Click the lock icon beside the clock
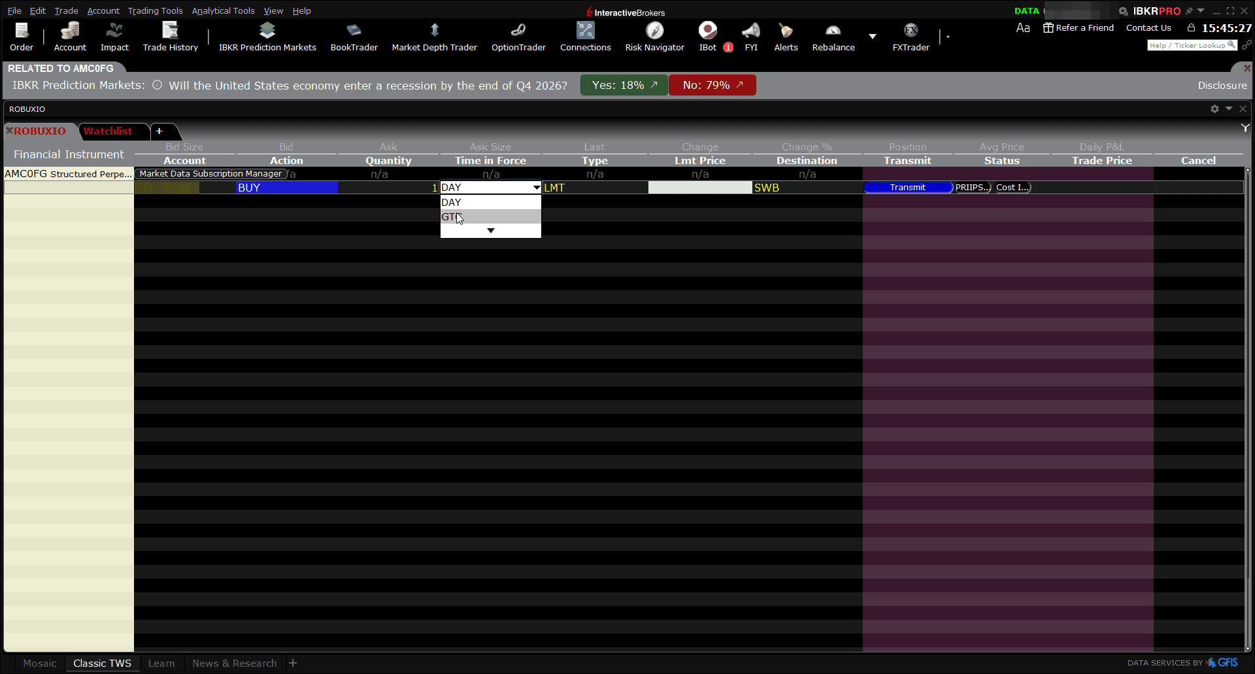This screenshot has width=1255, height=674. click(x=1191, y=27)
